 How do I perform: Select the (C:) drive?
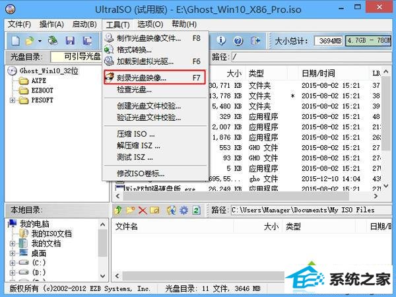(x=39, y=263)
